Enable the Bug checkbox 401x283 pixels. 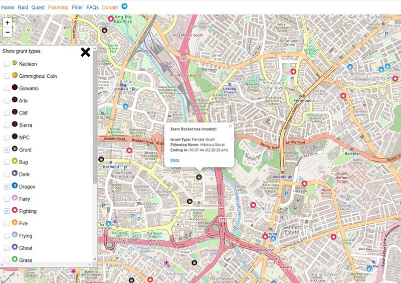click(7, 162)
